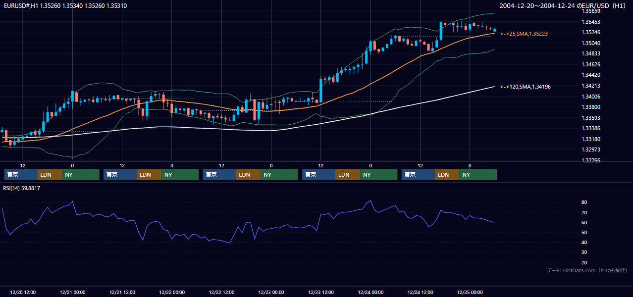The width and height of the screenshot is (633, 297).
Task: Click the RSI scale value 40
Action: click(584, 242)
